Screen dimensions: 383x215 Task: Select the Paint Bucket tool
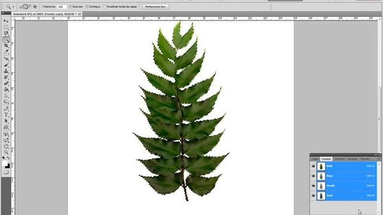coord(6,90)
